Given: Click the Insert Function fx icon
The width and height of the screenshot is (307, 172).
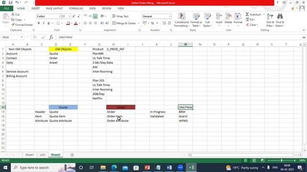Looking at the screenshot, I should [x=51, y=37].
